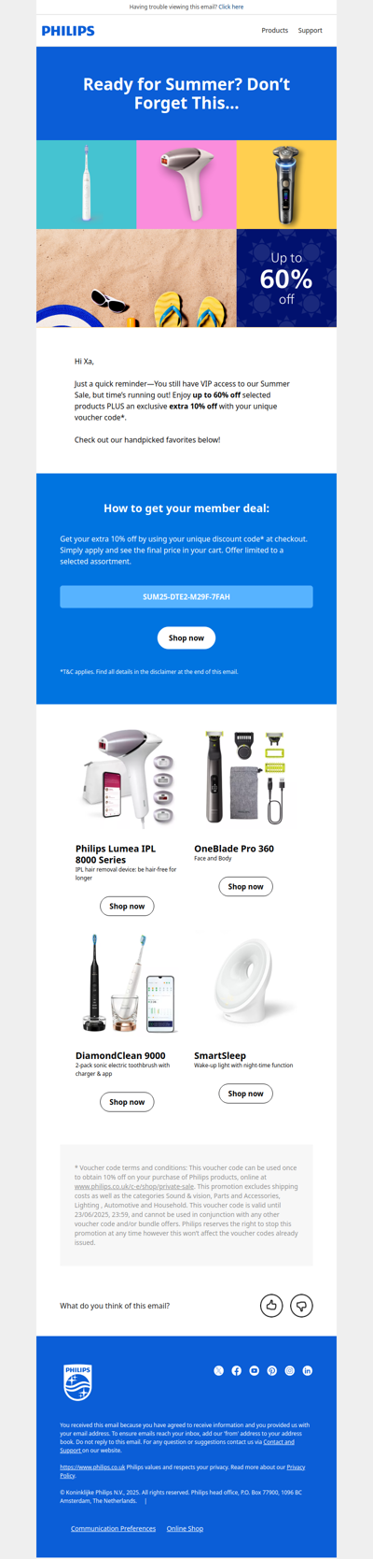Give the email a thumbs up
The height and width of the screenshot is (1559, 373).
pos(271,1306)
